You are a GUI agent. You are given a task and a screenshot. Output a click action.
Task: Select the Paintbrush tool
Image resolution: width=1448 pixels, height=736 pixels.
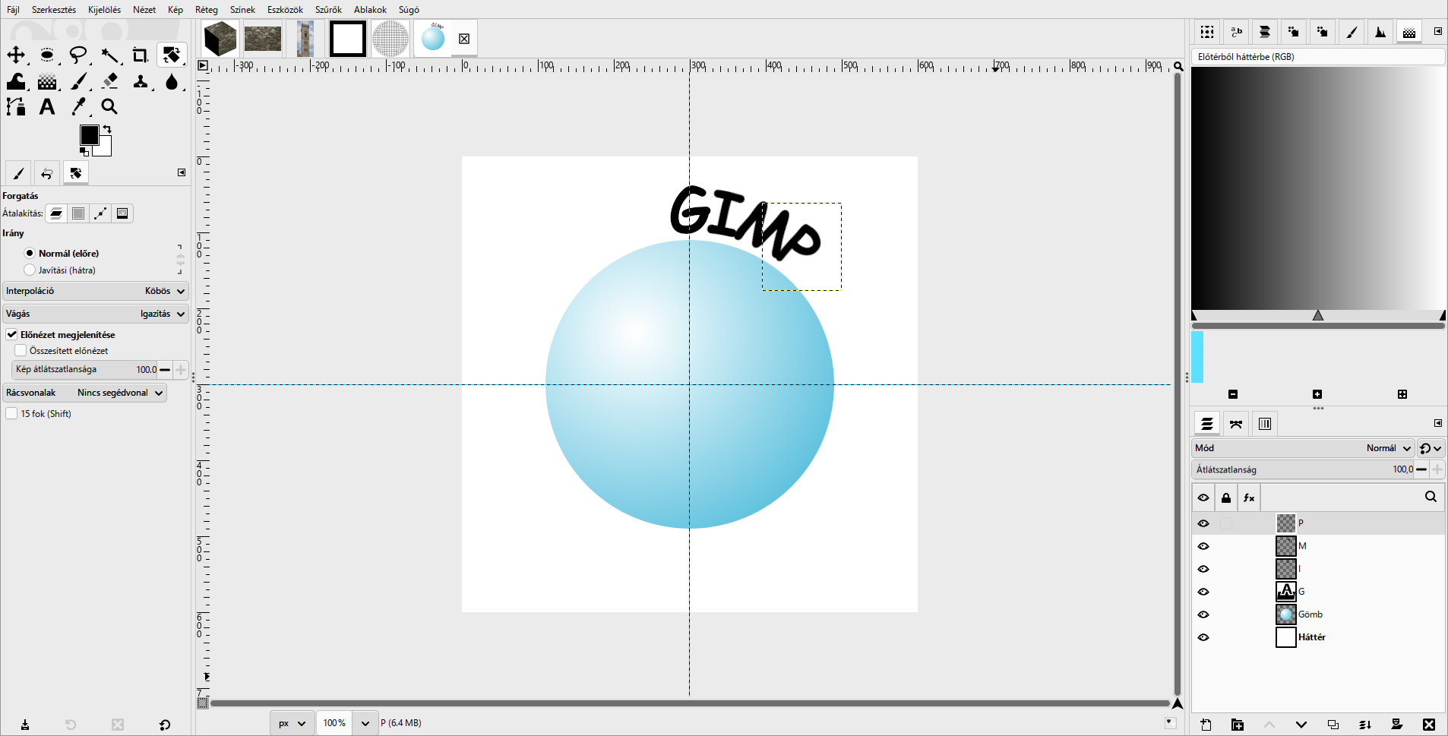[x=79, y=81]
